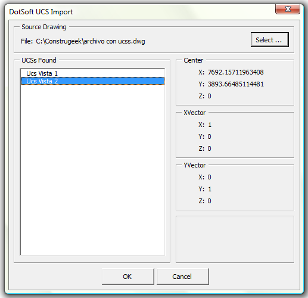Viewport: 308px width, 298px height.
Task: Click the blank panel below YVector
Action: (235, 239)
